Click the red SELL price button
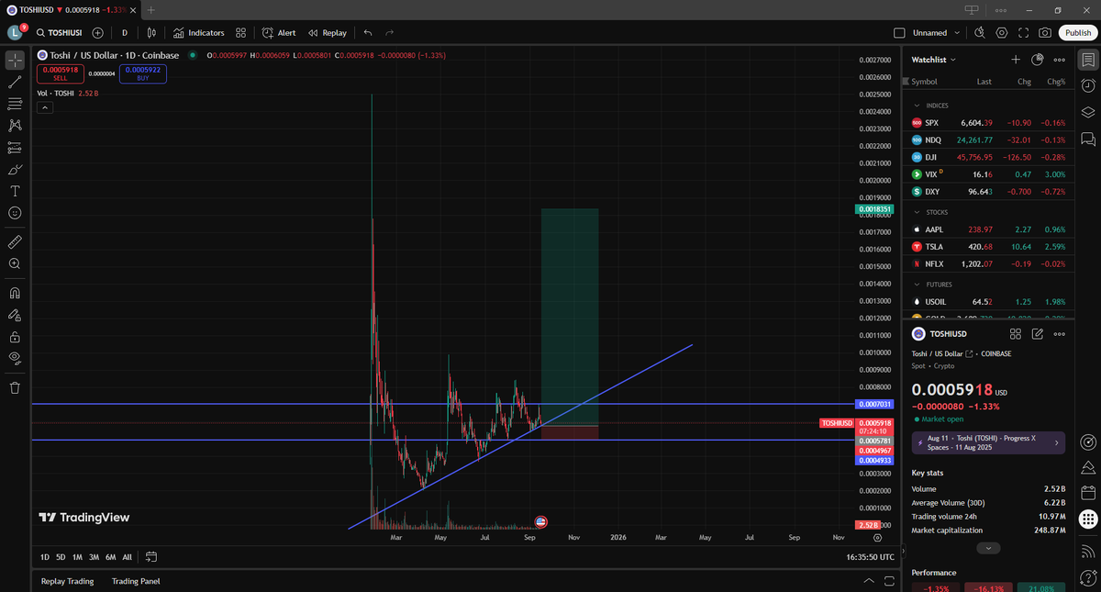 click(x=61, y=73)
